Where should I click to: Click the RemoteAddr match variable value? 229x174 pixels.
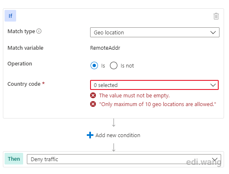pyautogui.click(x=105, y=48)
